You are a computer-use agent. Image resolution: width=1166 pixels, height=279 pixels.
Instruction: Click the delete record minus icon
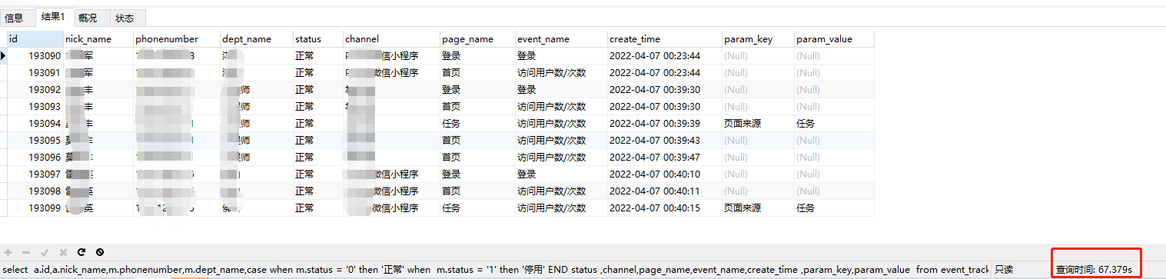pos(26,252)
